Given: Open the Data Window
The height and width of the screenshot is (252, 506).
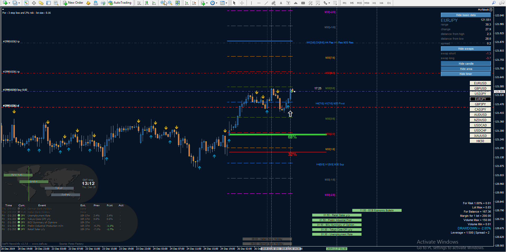Looking at the screenshot, I should [34, 3].
